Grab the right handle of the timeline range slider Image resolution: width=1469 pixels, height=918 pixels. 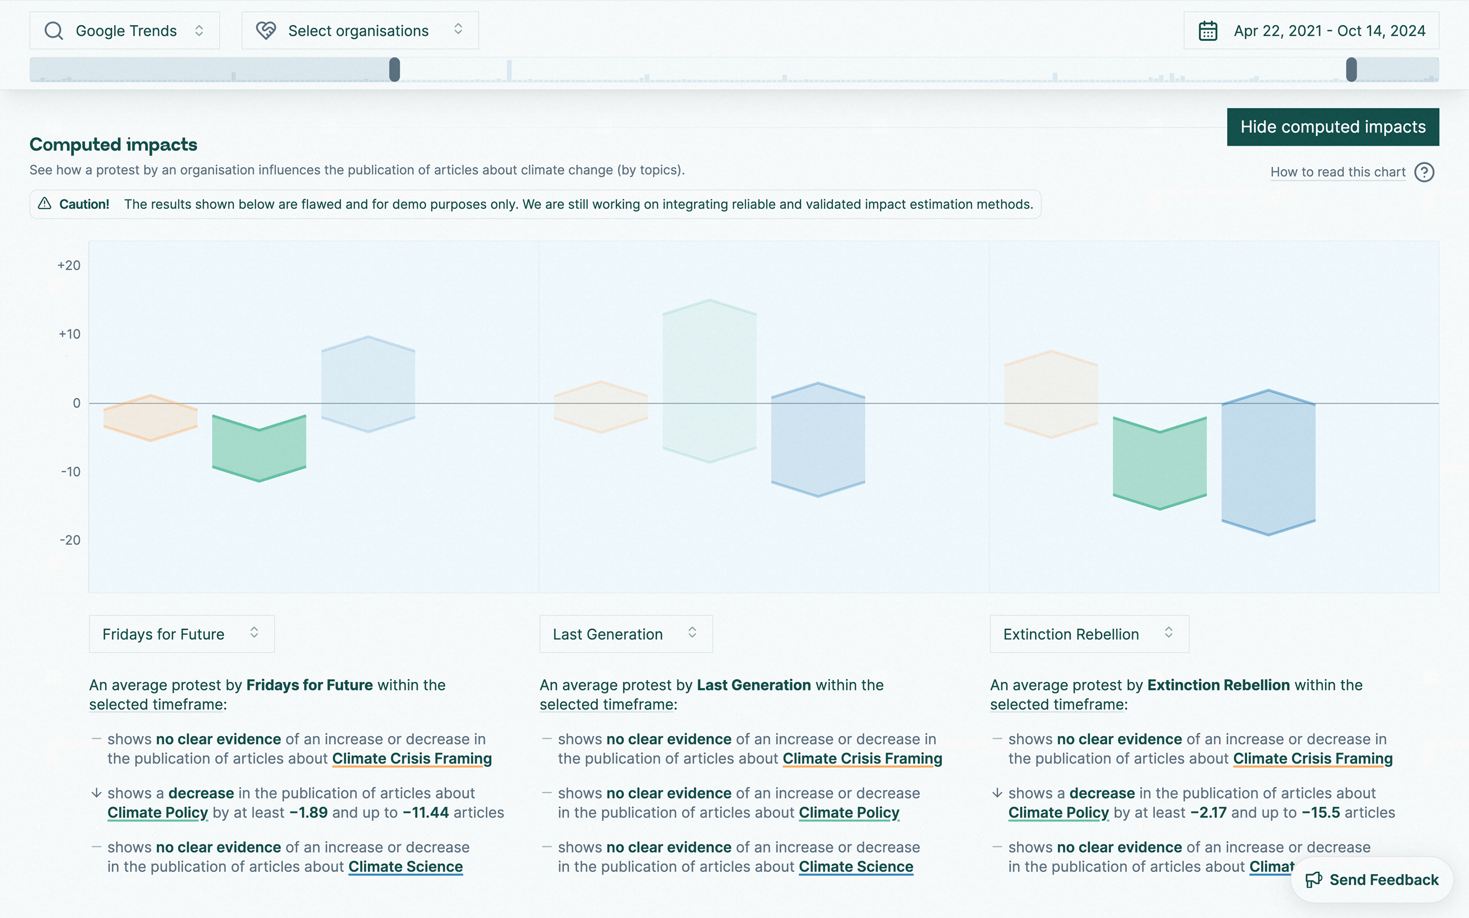1351,69
